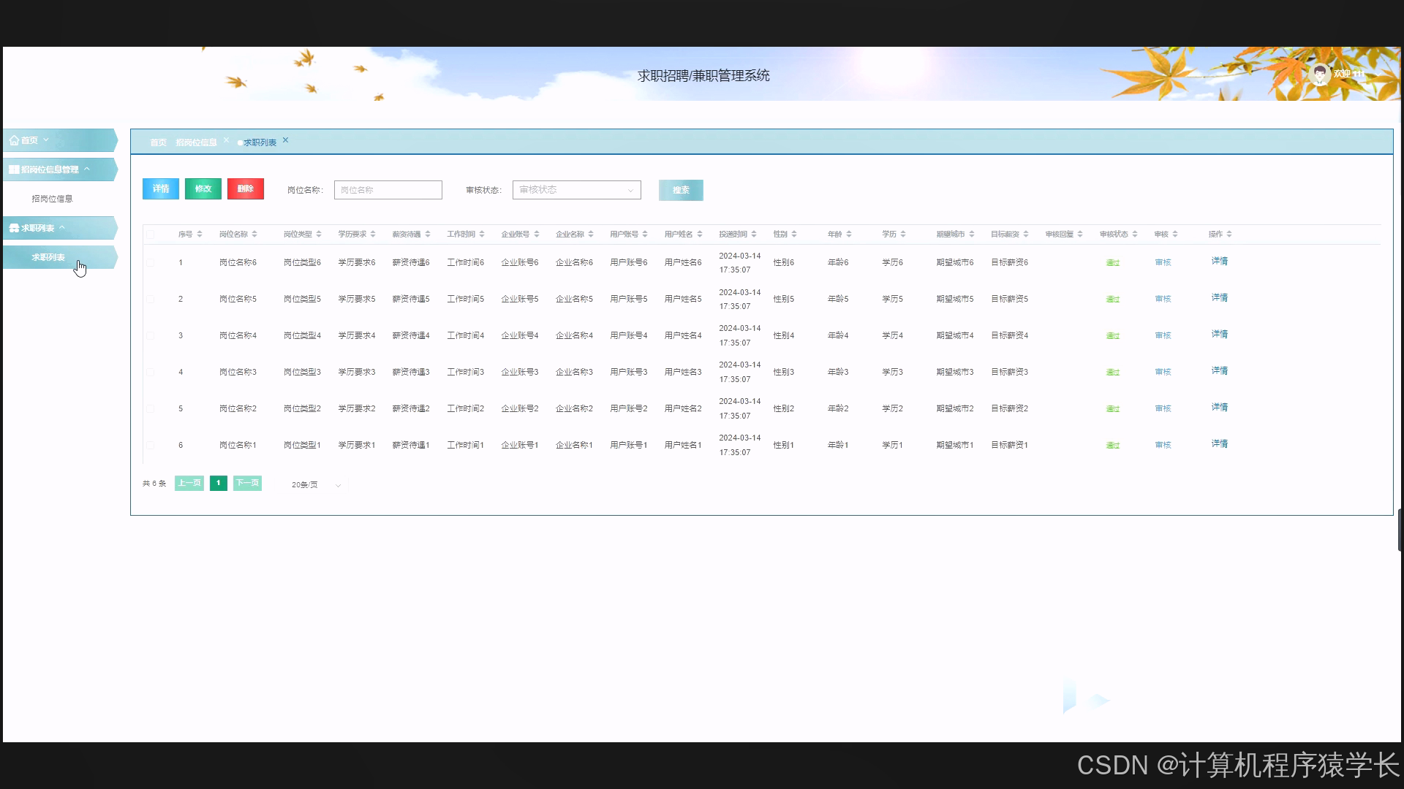The width and height of the screenshot is (1404, 789).
Task: Switch to the 首页 tab
Action: tap(158, 142)
